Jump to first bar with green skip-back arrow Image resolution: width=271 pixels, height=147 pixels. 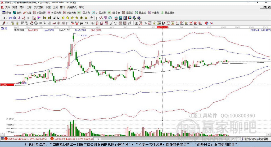[44, 18]
